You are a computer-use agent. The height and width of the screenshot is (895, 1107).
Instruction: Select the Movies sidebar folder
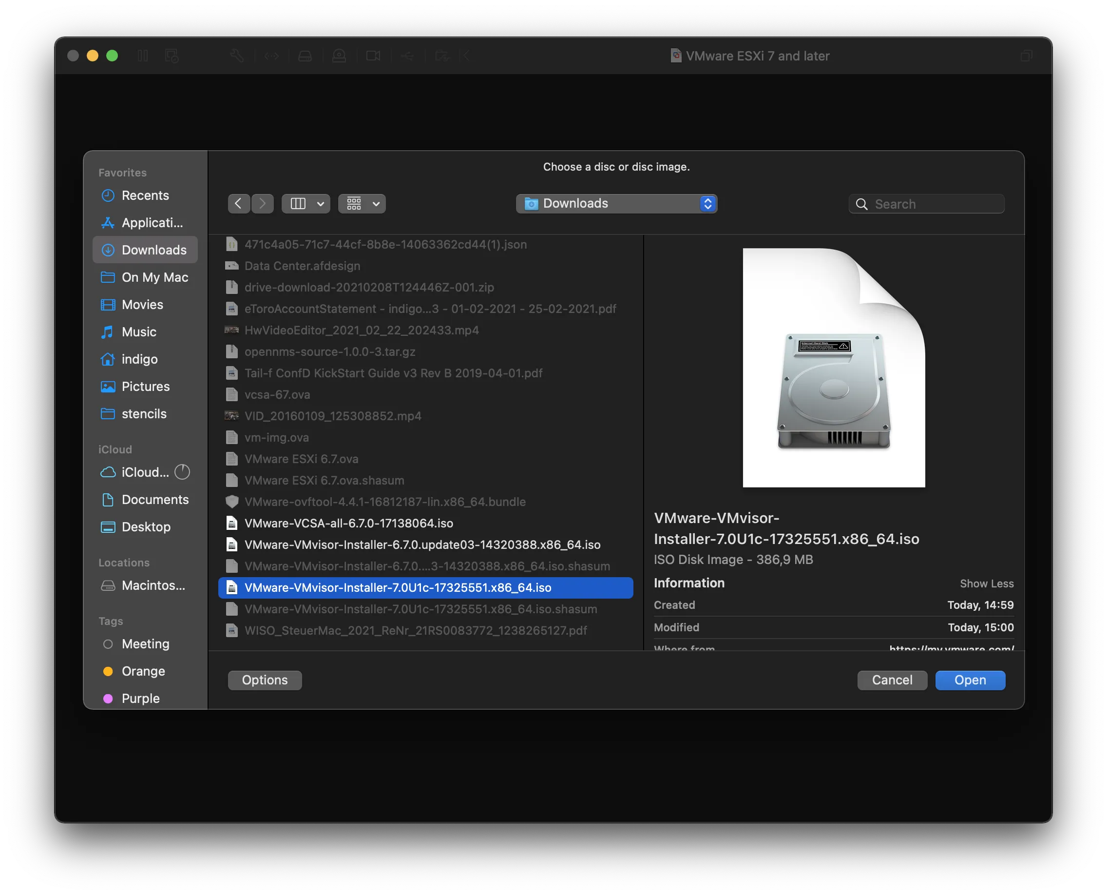[142, 305]
